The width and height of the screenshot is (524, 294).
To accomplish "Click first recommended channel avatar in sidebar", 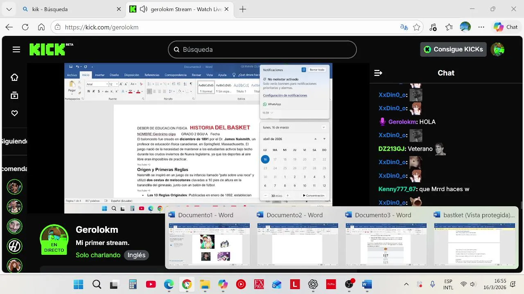I will pyautogui.click(x=15, y=187).
